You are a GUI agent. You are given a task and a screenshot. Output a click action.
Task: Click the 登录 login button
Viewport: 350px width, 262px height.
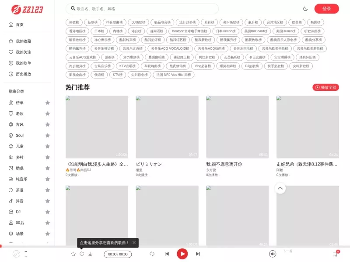(326, 9)
